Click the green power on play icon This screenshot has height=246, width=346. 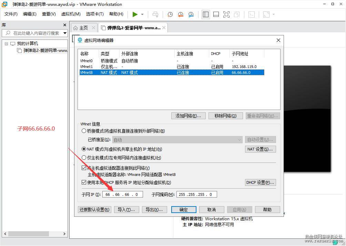point(135,14)
